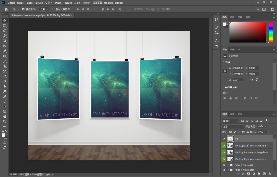Expand the Folds + Noice Right group
Viewport: 277px width, 177px height.
[x=228, y=170]
